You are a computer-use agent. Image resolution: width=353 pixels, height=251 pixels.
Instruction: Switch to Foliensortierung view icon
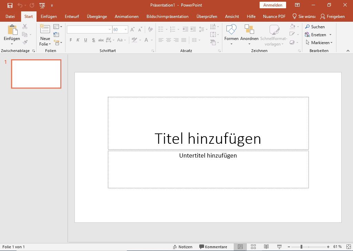(x=253, y=247)
